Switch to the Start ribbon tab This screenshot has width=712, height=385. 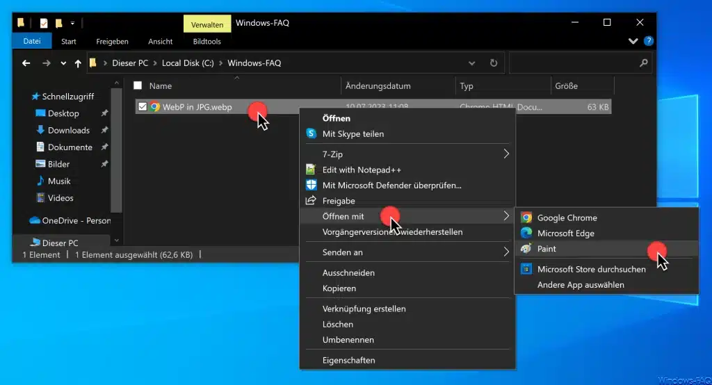[69, 41]
